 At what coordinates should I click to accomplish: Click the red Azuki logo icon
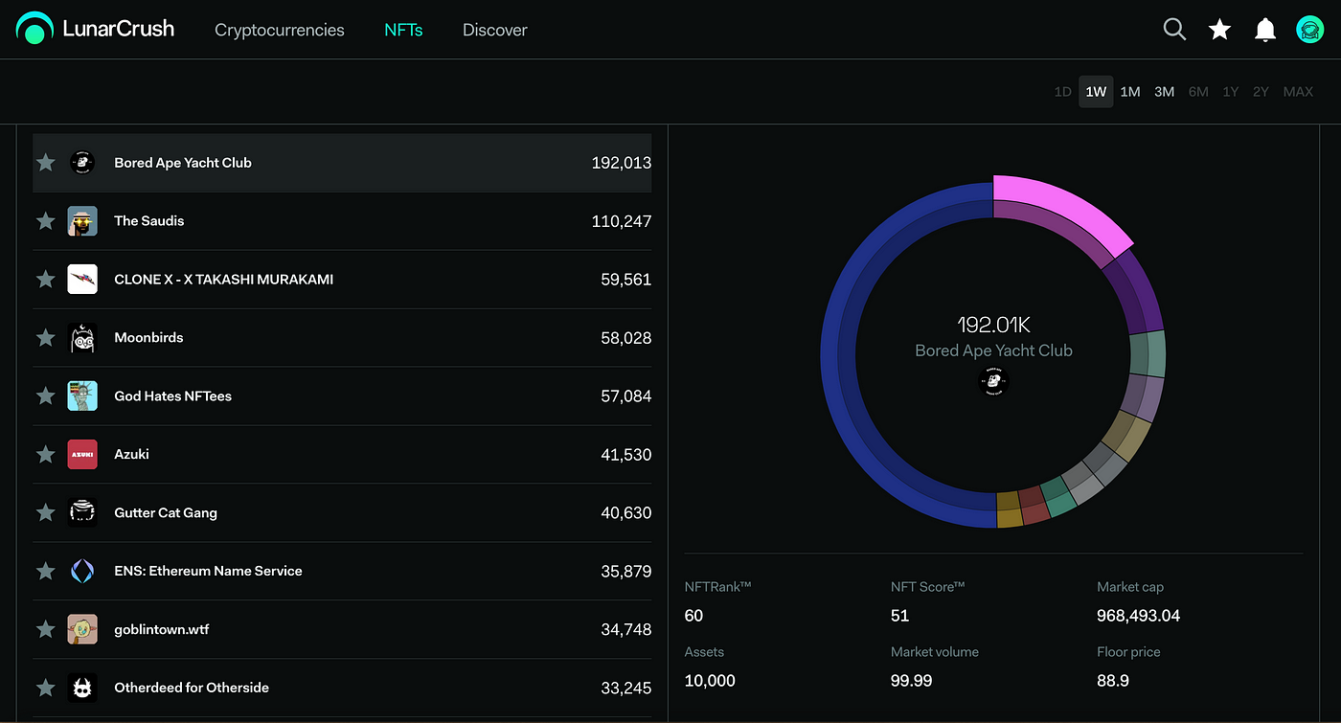[82, 454]
